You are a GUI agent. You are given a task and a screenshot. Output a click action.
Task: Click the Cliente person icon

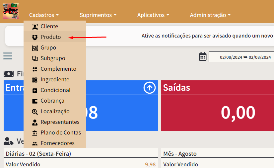pos(35,27)
